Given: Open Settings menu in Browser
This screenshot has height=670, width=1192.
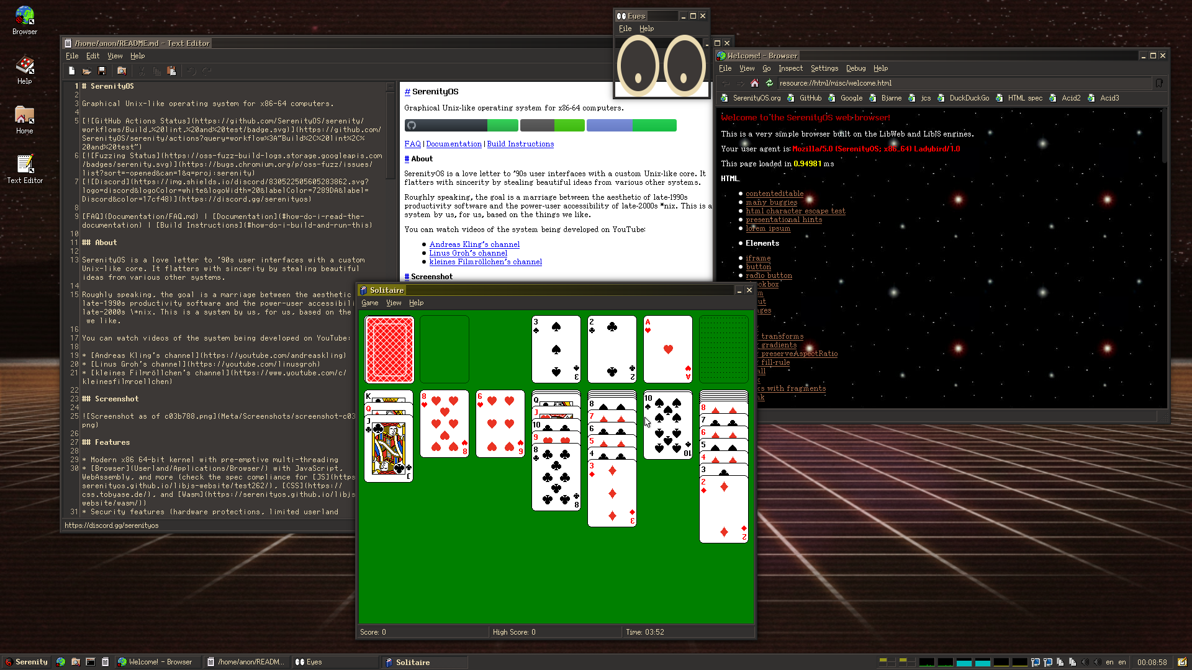Looking at the screenshot, I should point(824,68).
